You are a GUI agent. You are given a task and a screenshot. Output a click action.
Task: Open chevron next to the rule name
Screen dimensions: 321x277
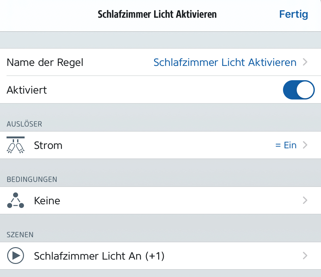pyautogui.click(x=305, y=62)
